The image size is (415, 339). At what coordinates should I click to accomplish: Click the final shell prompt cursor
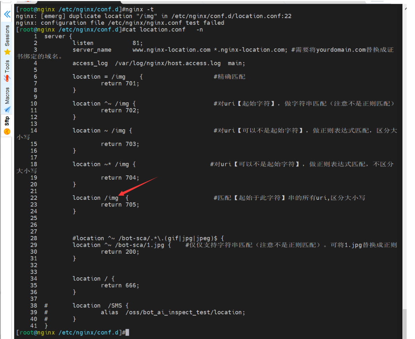(x=127, y=332)
